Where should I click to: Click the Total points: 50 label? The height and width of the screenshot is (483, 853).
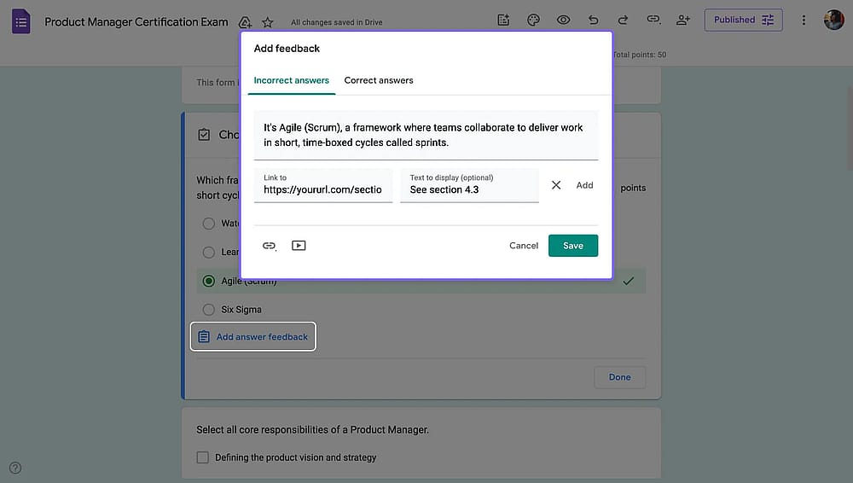[x=639, y=55]
